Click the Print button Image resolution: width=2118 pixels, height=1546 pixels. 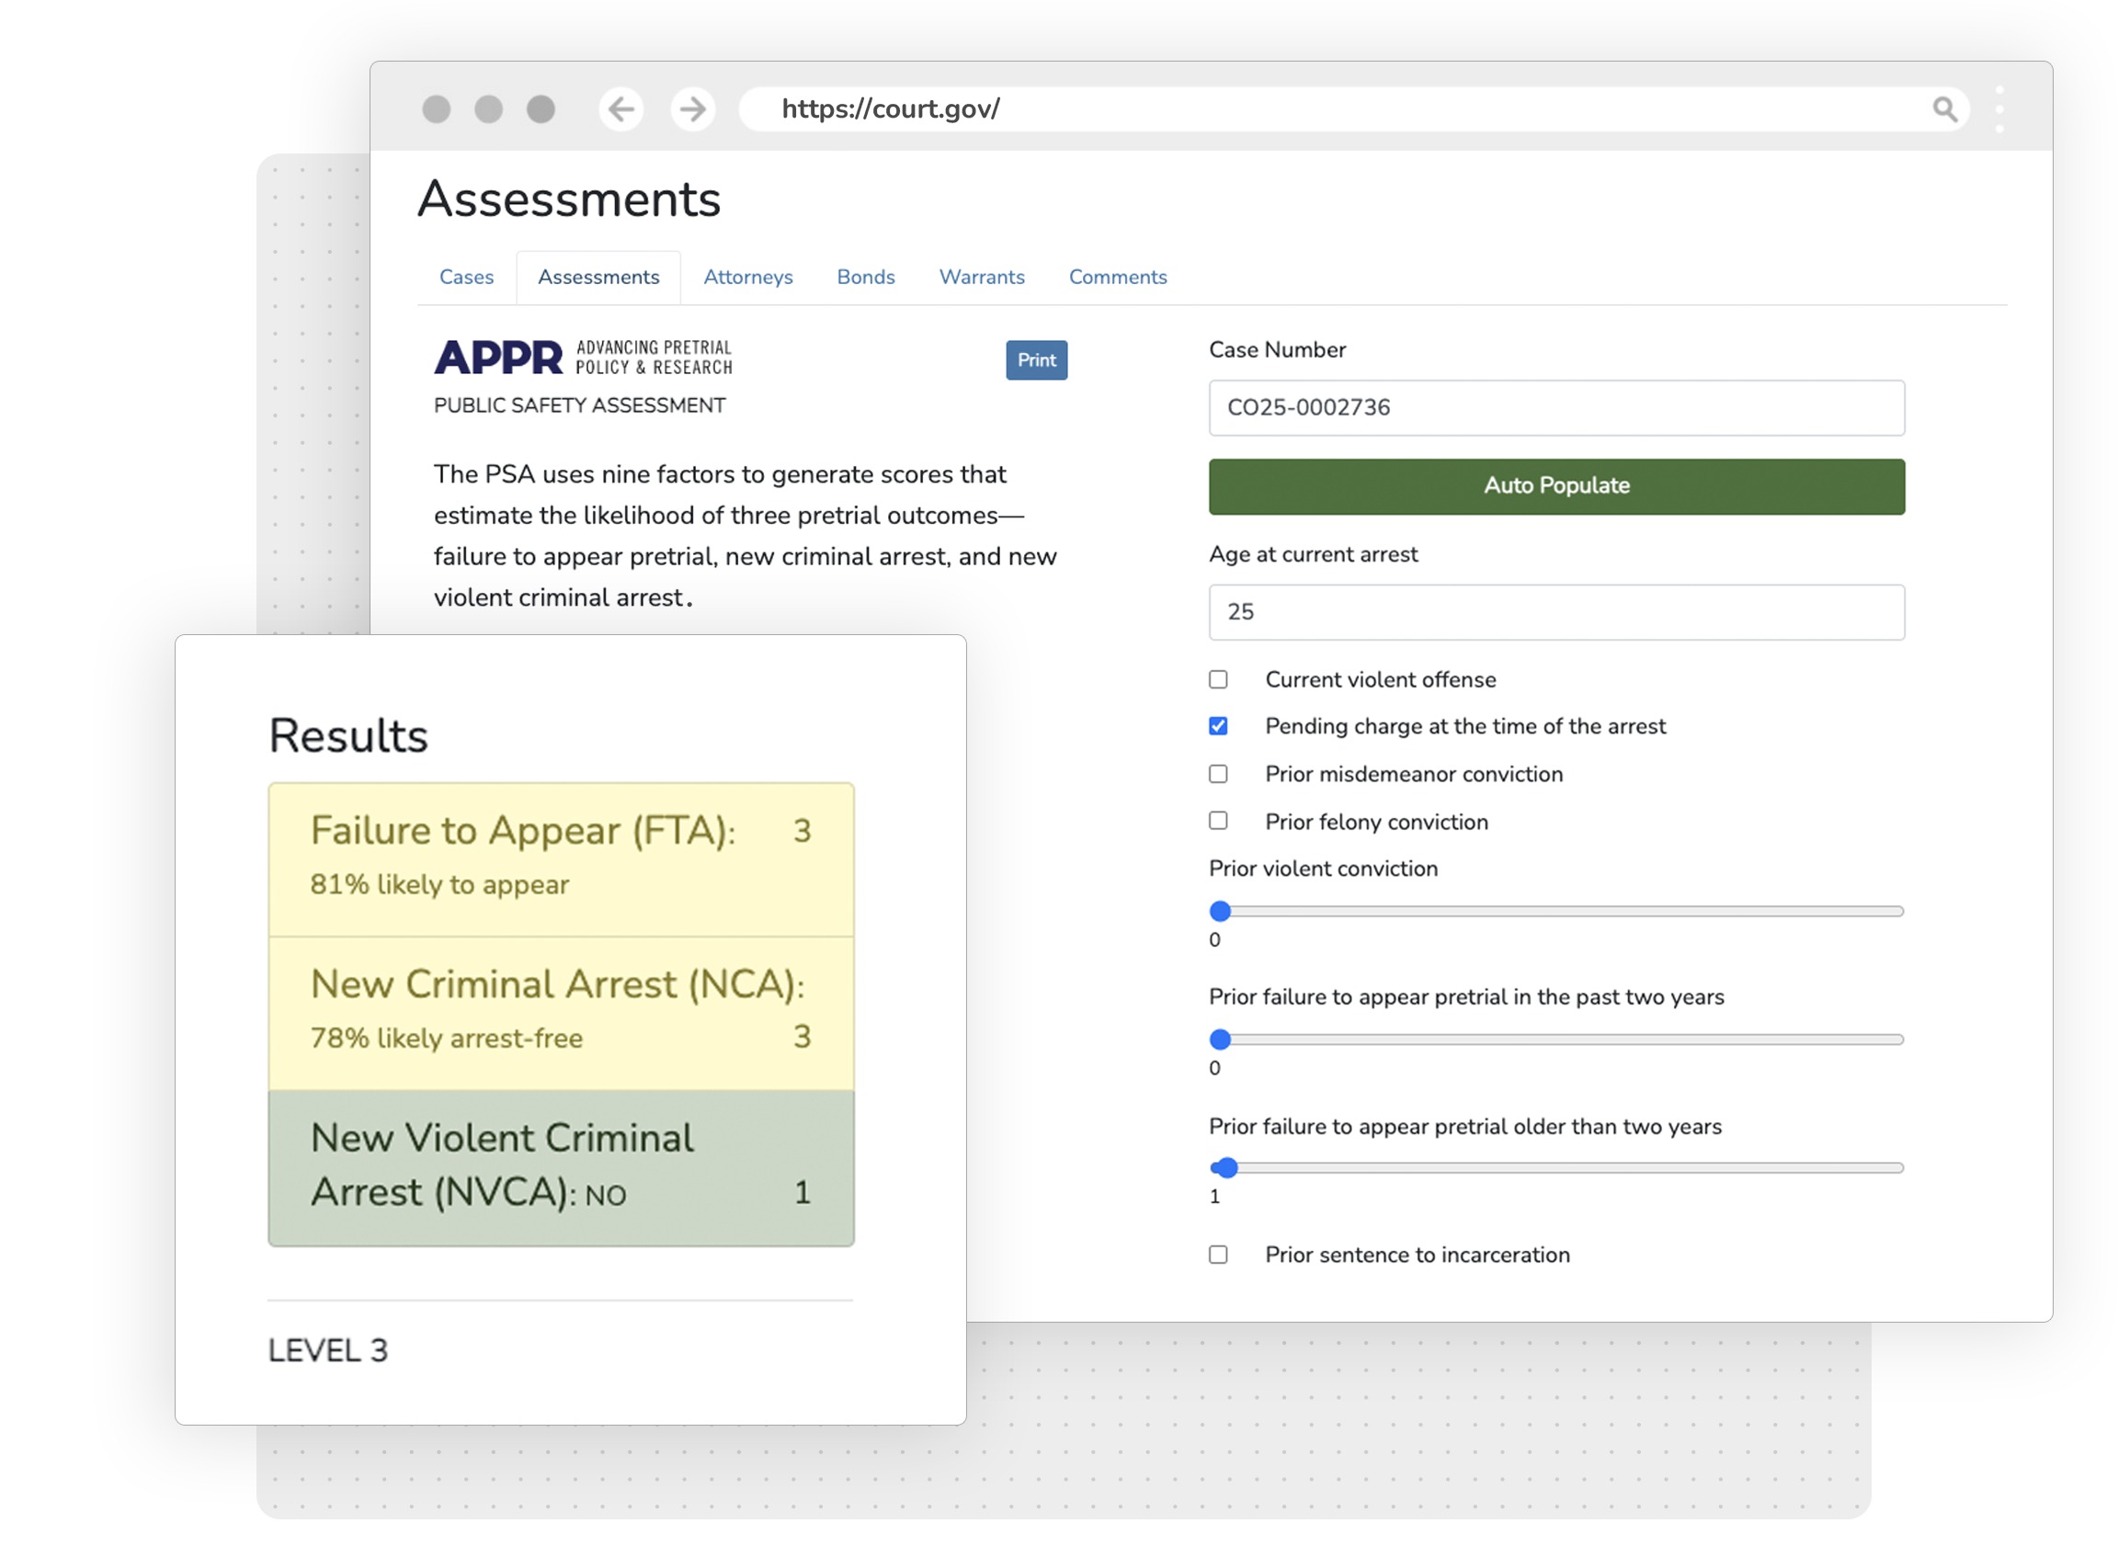tap(1035, 360)
